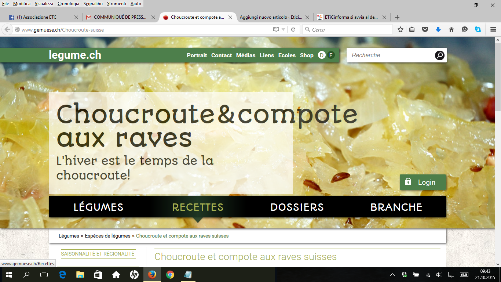Show hidden system tray icons
The width and height of the screenshot is (501, 282).
pos(392,275)
